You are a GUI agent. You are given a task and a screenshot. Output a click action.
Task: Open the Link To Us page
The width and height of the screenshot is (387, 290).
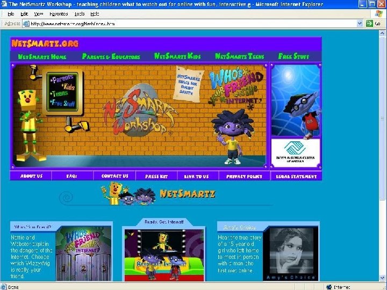[197, 176]
